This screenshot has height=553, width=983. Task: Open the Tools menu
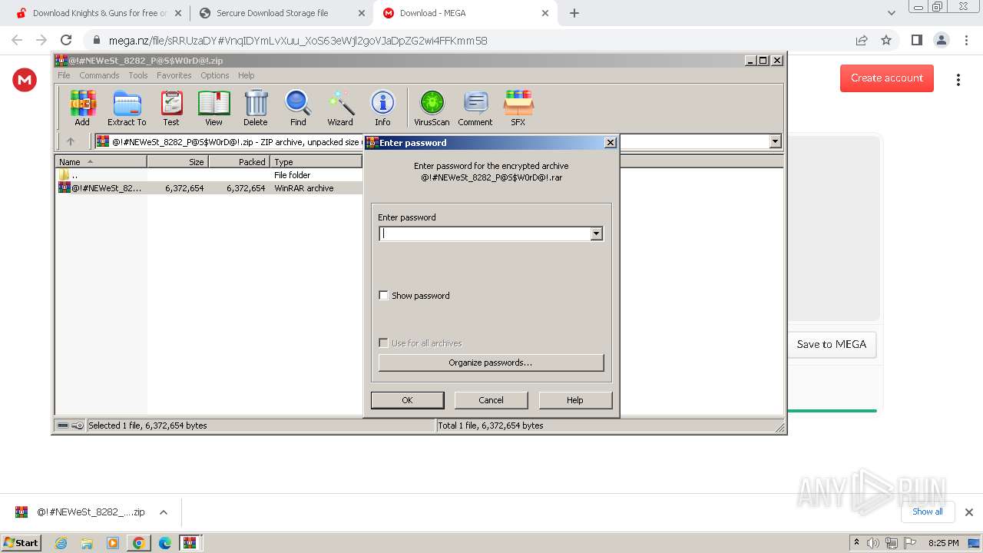tap(138, 75)
